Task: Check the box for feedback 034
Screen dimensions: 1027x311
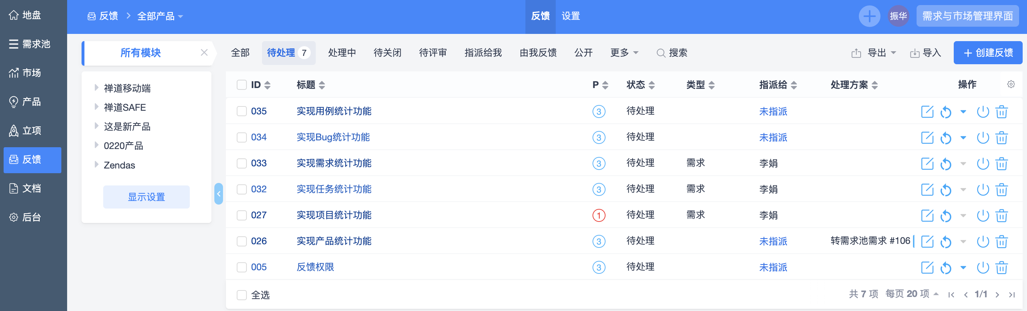Action: coord(242,137)
